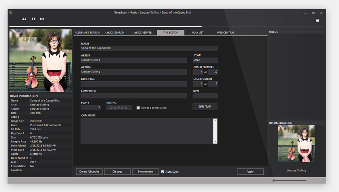Click the large album art image
339x192 pixels.
[41, 61]
